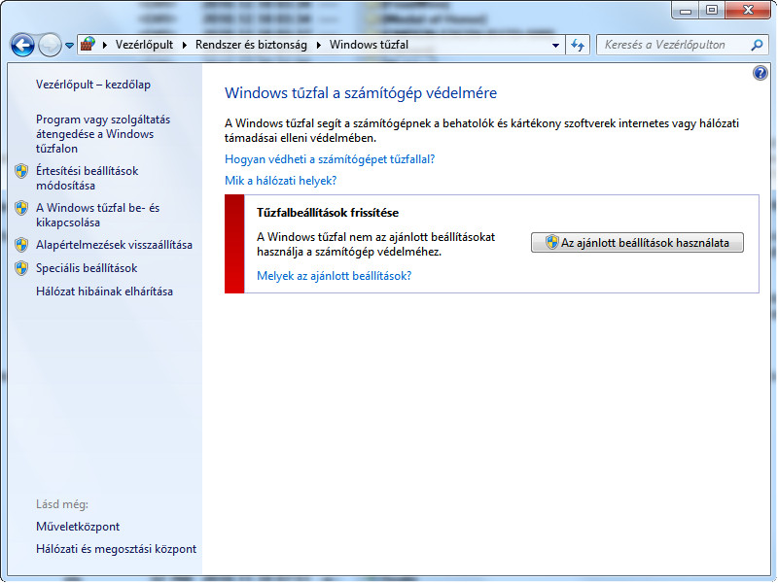Click the greyed-out forward arrow button
The width and height of the screenshot is (778, 583).
(x=50, y=45)
